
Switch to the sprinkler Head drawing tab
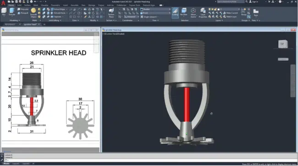pyautogui.click(x=30, y=24)
